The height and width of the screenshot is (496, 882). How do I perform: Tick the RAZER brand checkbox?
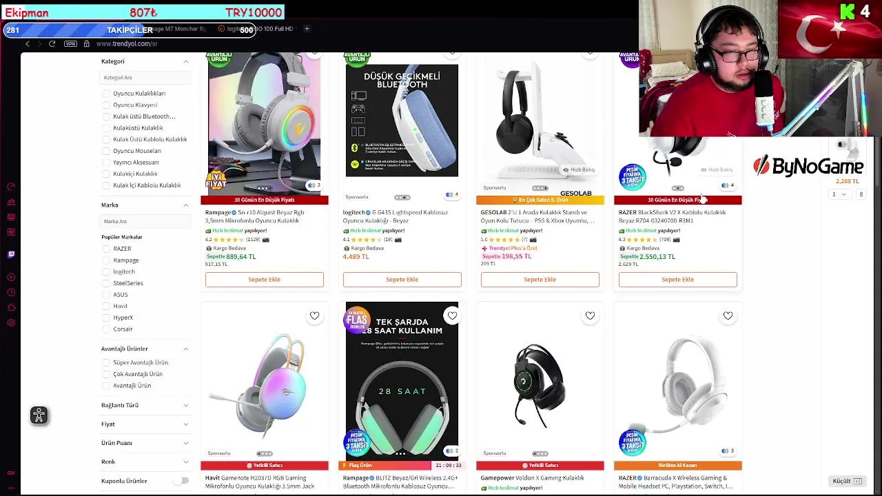click(106, 249)
